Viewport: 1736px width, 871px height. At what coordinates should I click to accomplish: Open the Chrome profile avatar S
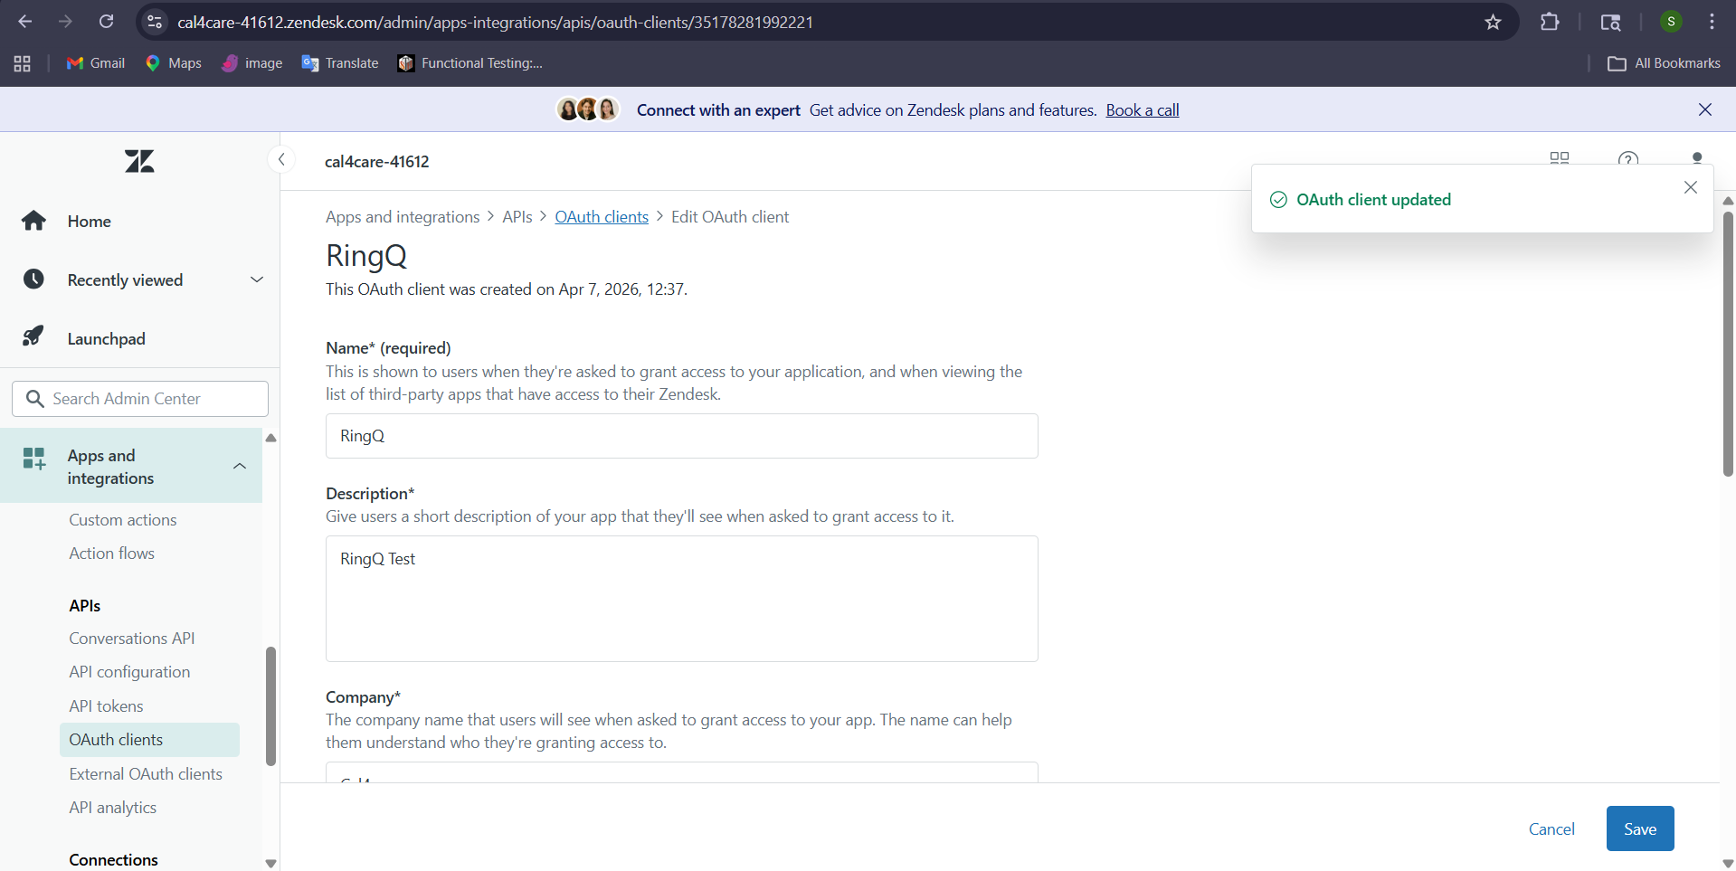[1671, 22]
